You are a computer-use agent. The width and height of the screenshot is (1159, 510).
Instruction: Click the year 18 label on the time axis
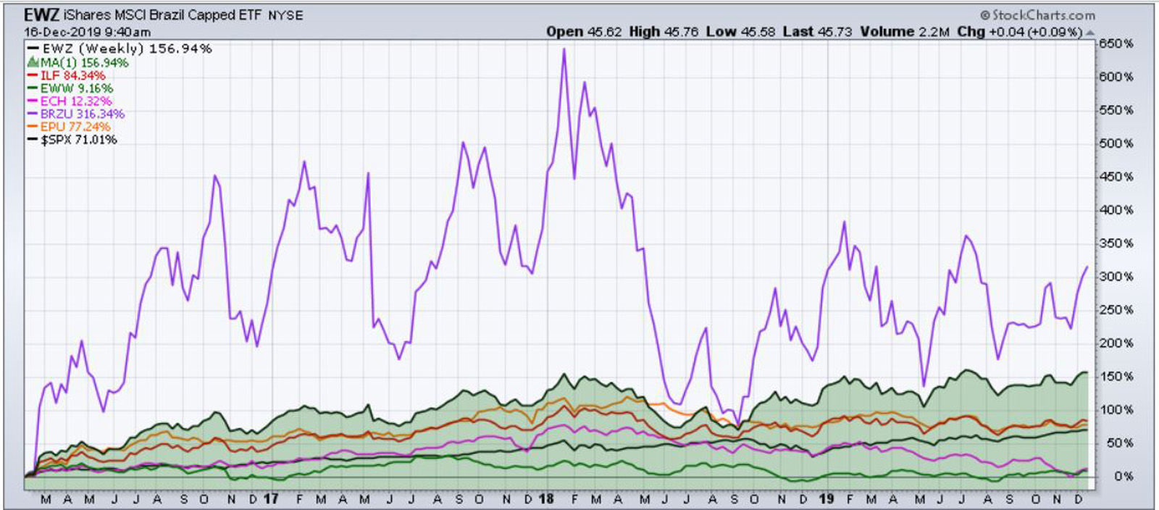(547, 499)
